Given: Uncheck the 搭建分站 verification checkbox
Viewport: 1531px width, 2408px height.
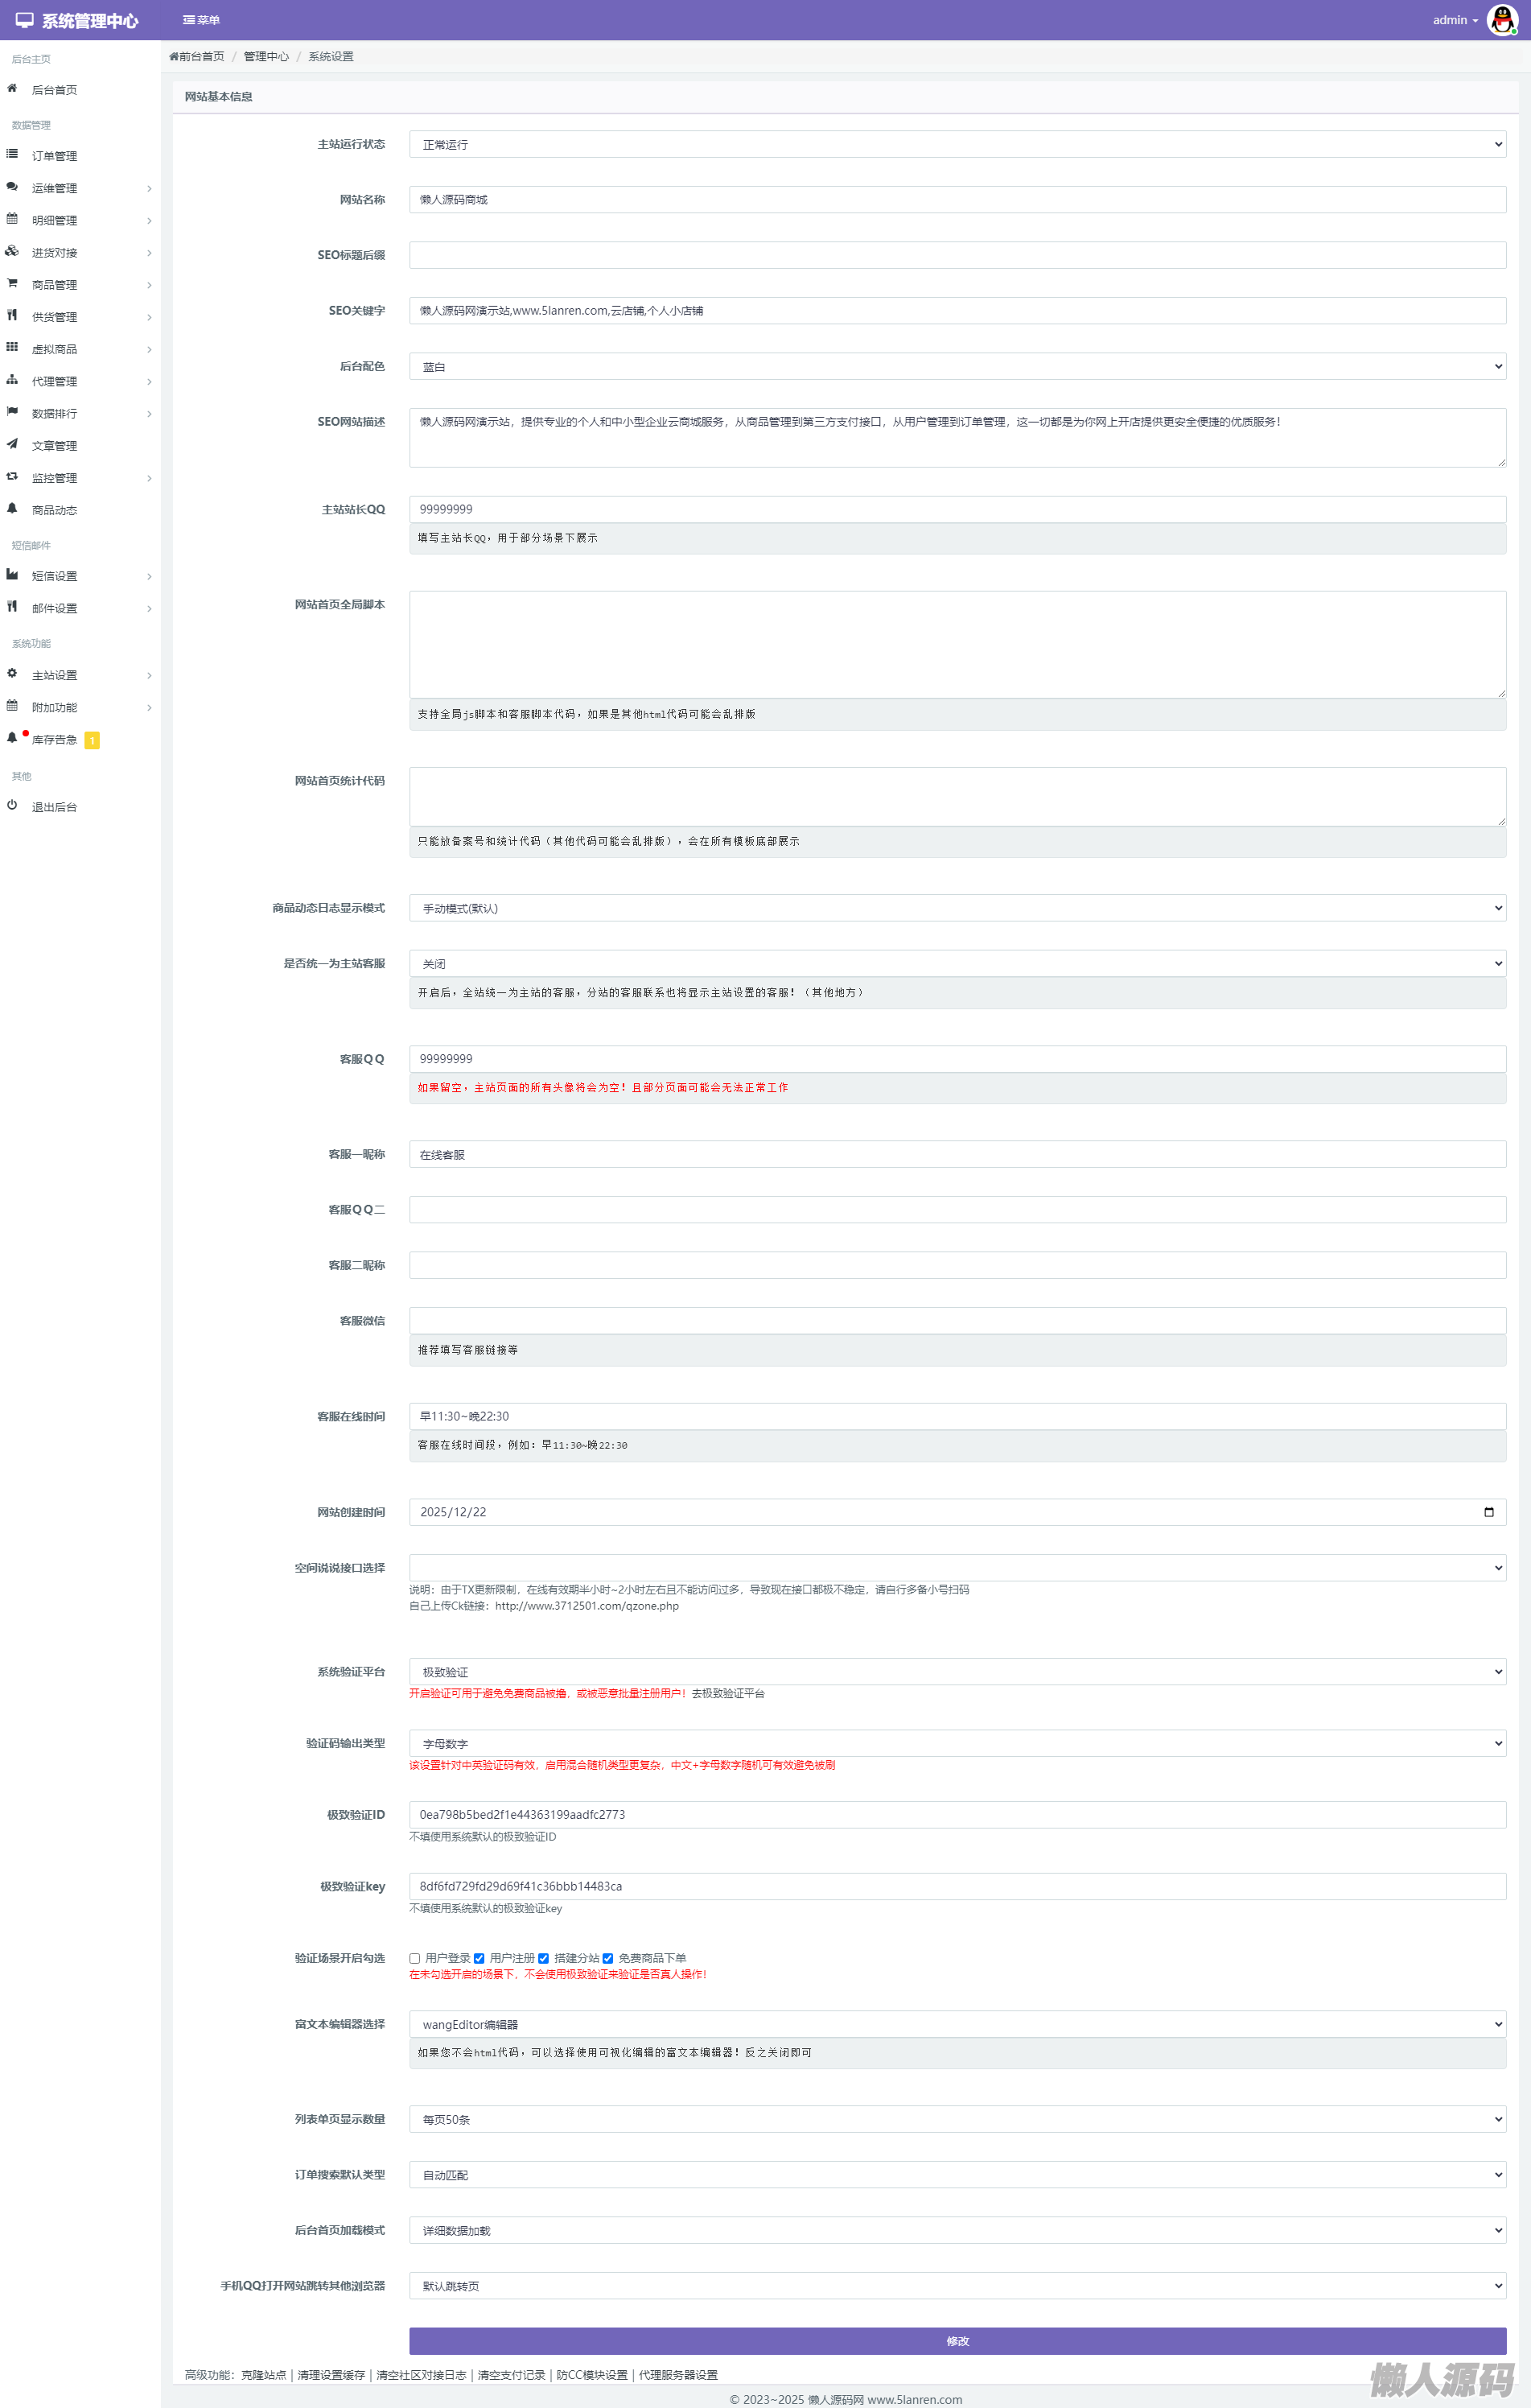Looking at the screenshot, I should pyautogui.click(x=544, y=1958).
